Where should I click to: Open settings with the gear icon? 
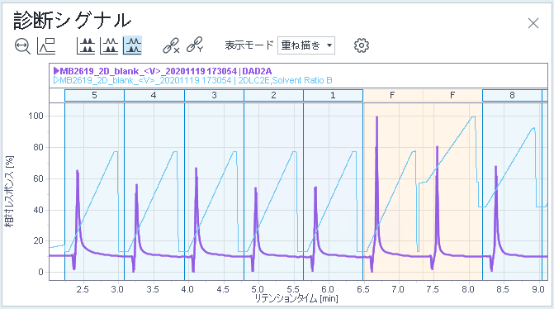[362, 45]
